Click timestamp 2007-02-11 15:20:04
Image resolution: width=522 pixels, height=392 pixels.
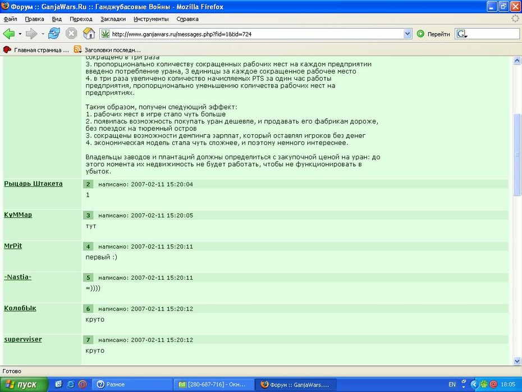click(x=162, y=184)
